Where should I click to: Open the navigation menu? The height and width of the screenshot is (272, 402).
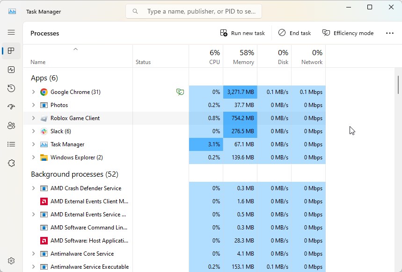[11, 32]
